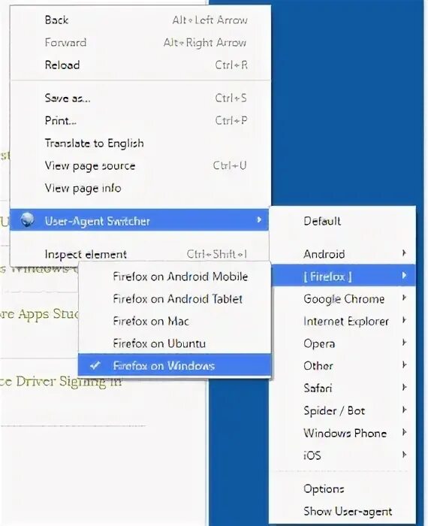Select Firefox on Android Mobile
This screenshot has width=428, height=526.
pos(174,277)
